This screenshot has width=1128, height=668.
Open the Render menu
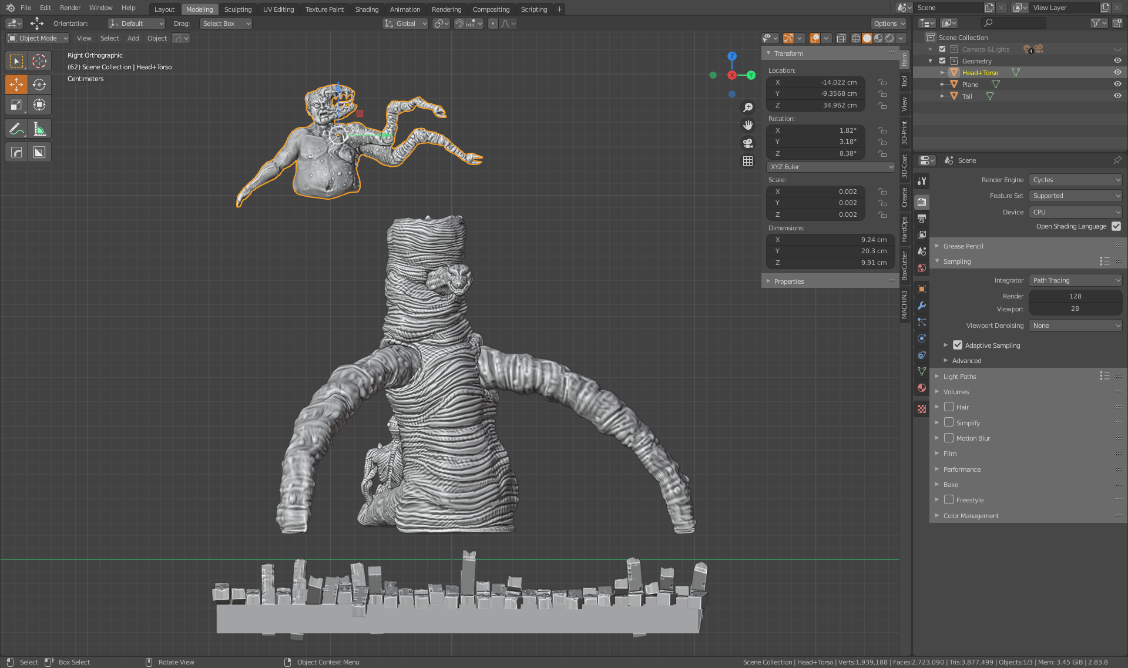70,8
